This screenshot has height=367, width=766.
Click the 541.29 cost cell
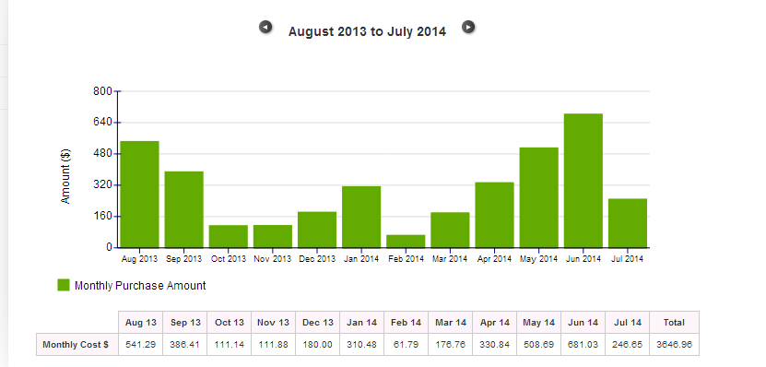141,345
